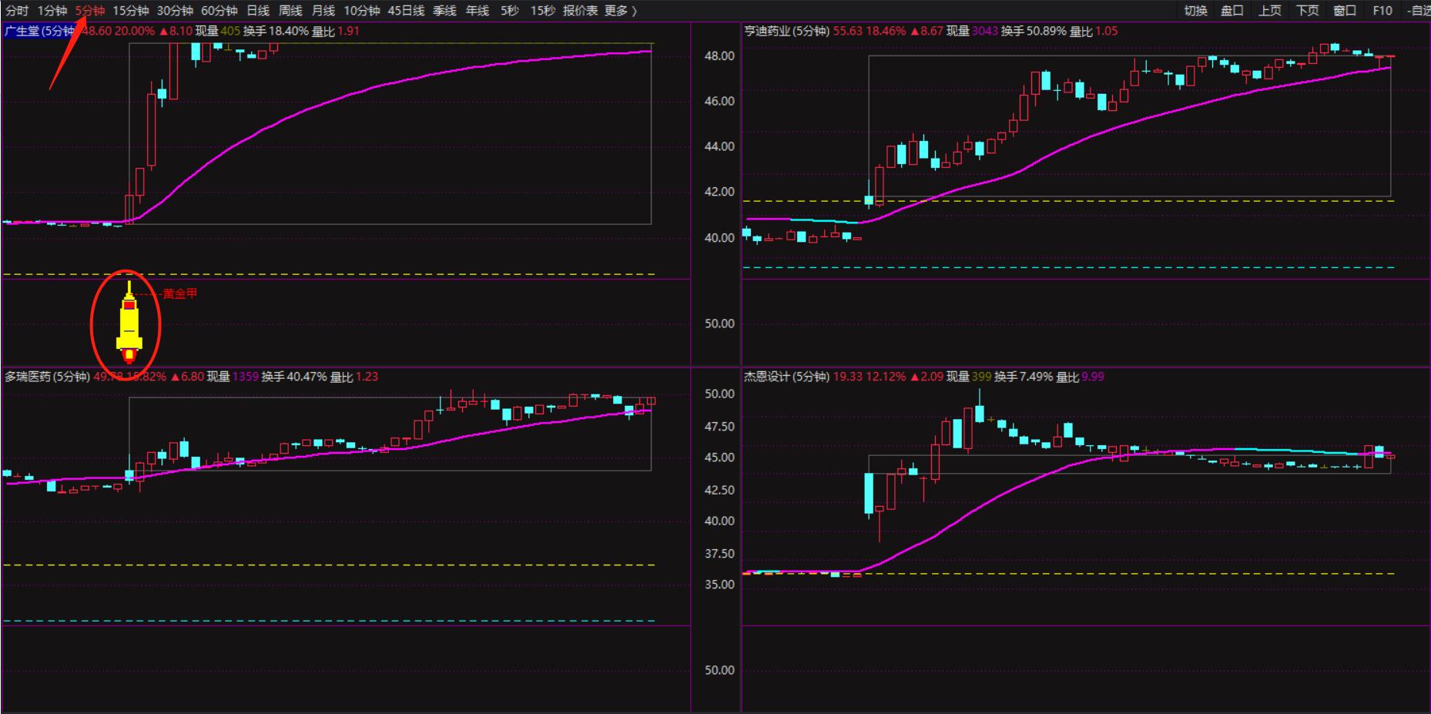The height and width of the screenshot is (714, 1431).
Task: Open the 盘口 order book panel
Action: (1232, 11)
